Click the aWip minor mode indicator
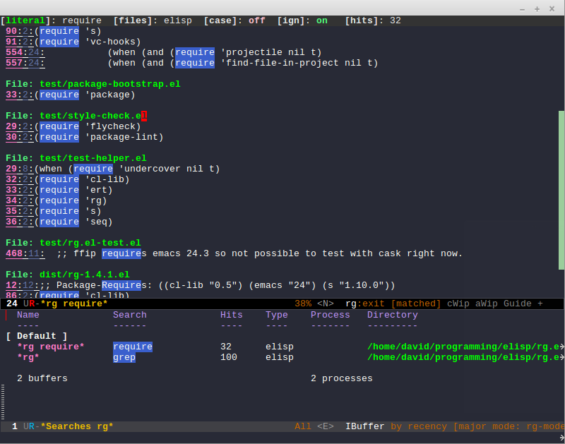Image resolution: width=565 pixels, height=444 pixels. pyautogui.click(x=486, y=304)
